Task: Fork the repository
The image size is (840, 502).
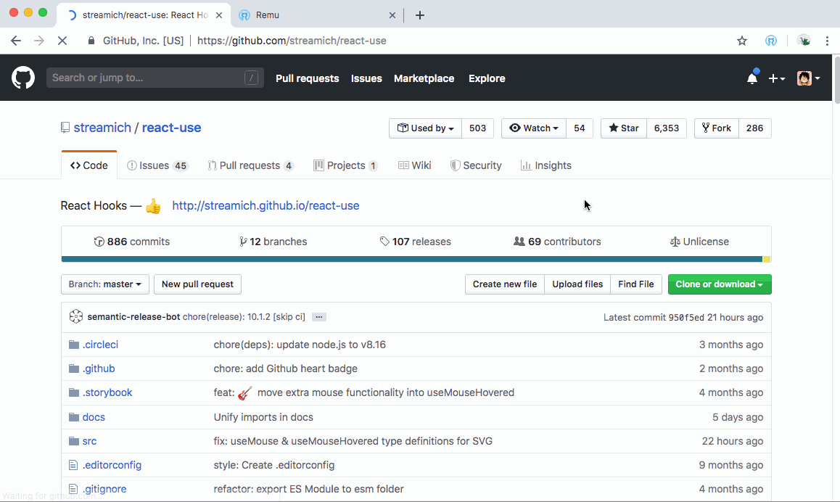Action: (716, 128)
